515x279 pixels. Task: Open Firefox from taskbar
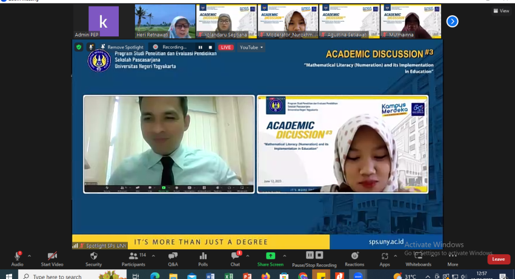pos(265,276)
